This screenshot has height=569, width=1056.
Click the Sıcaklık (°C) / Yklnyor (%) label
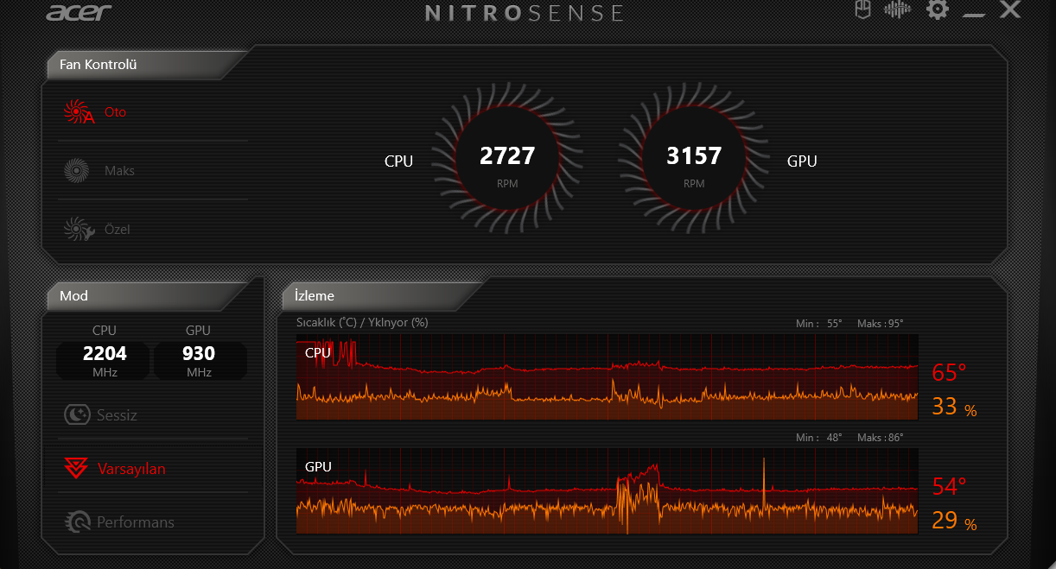(362, 323)
